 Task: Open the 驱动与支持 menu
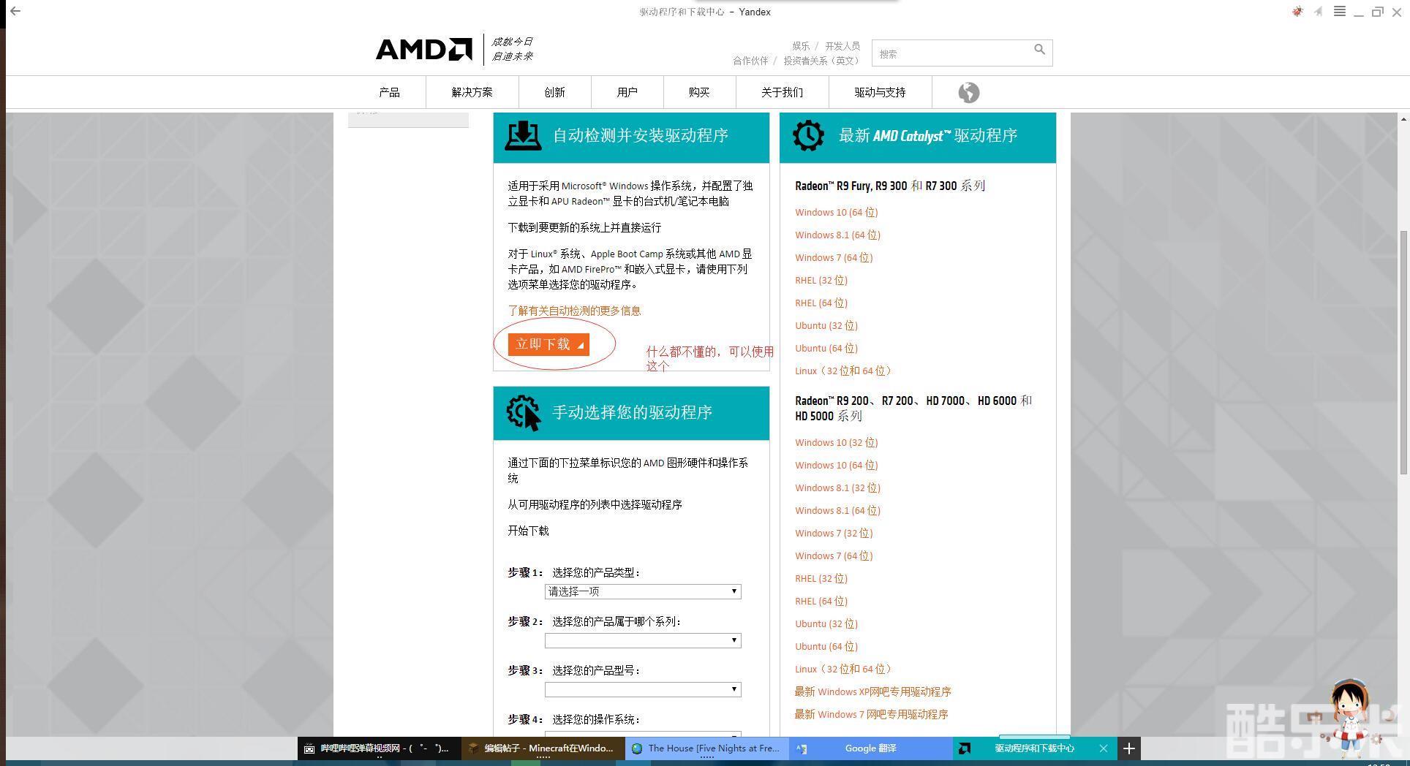[880, 92]
